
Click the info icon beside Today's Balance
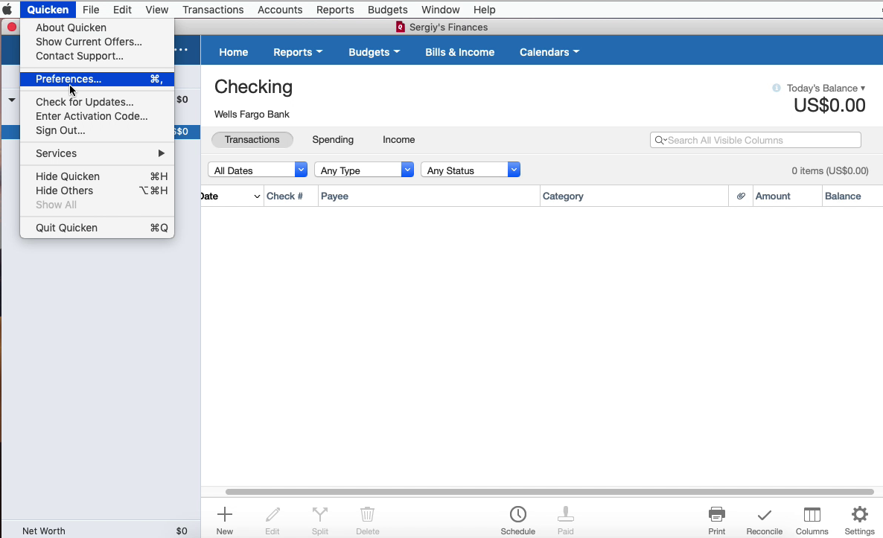(x=777, y=88)
